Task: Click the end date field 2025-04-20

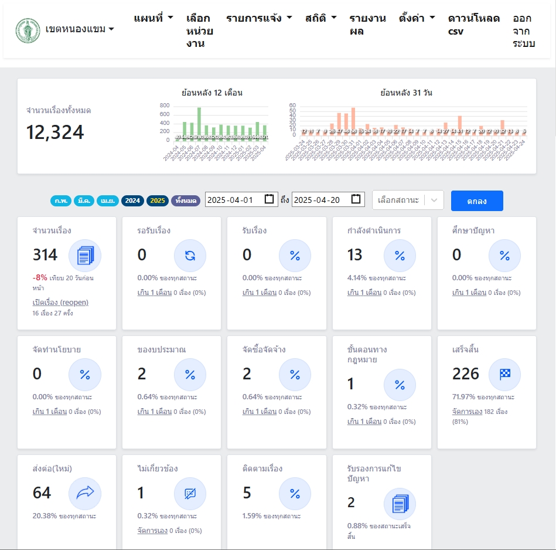Action: [x=328, y=200]
